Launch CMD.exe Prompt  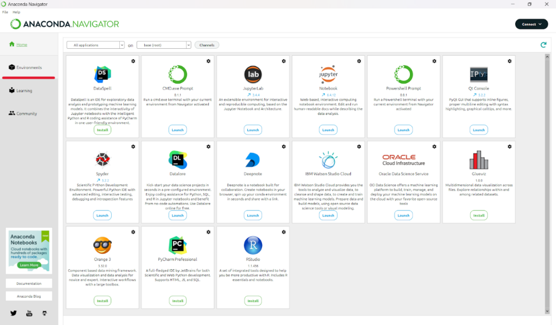coord(178,130)
